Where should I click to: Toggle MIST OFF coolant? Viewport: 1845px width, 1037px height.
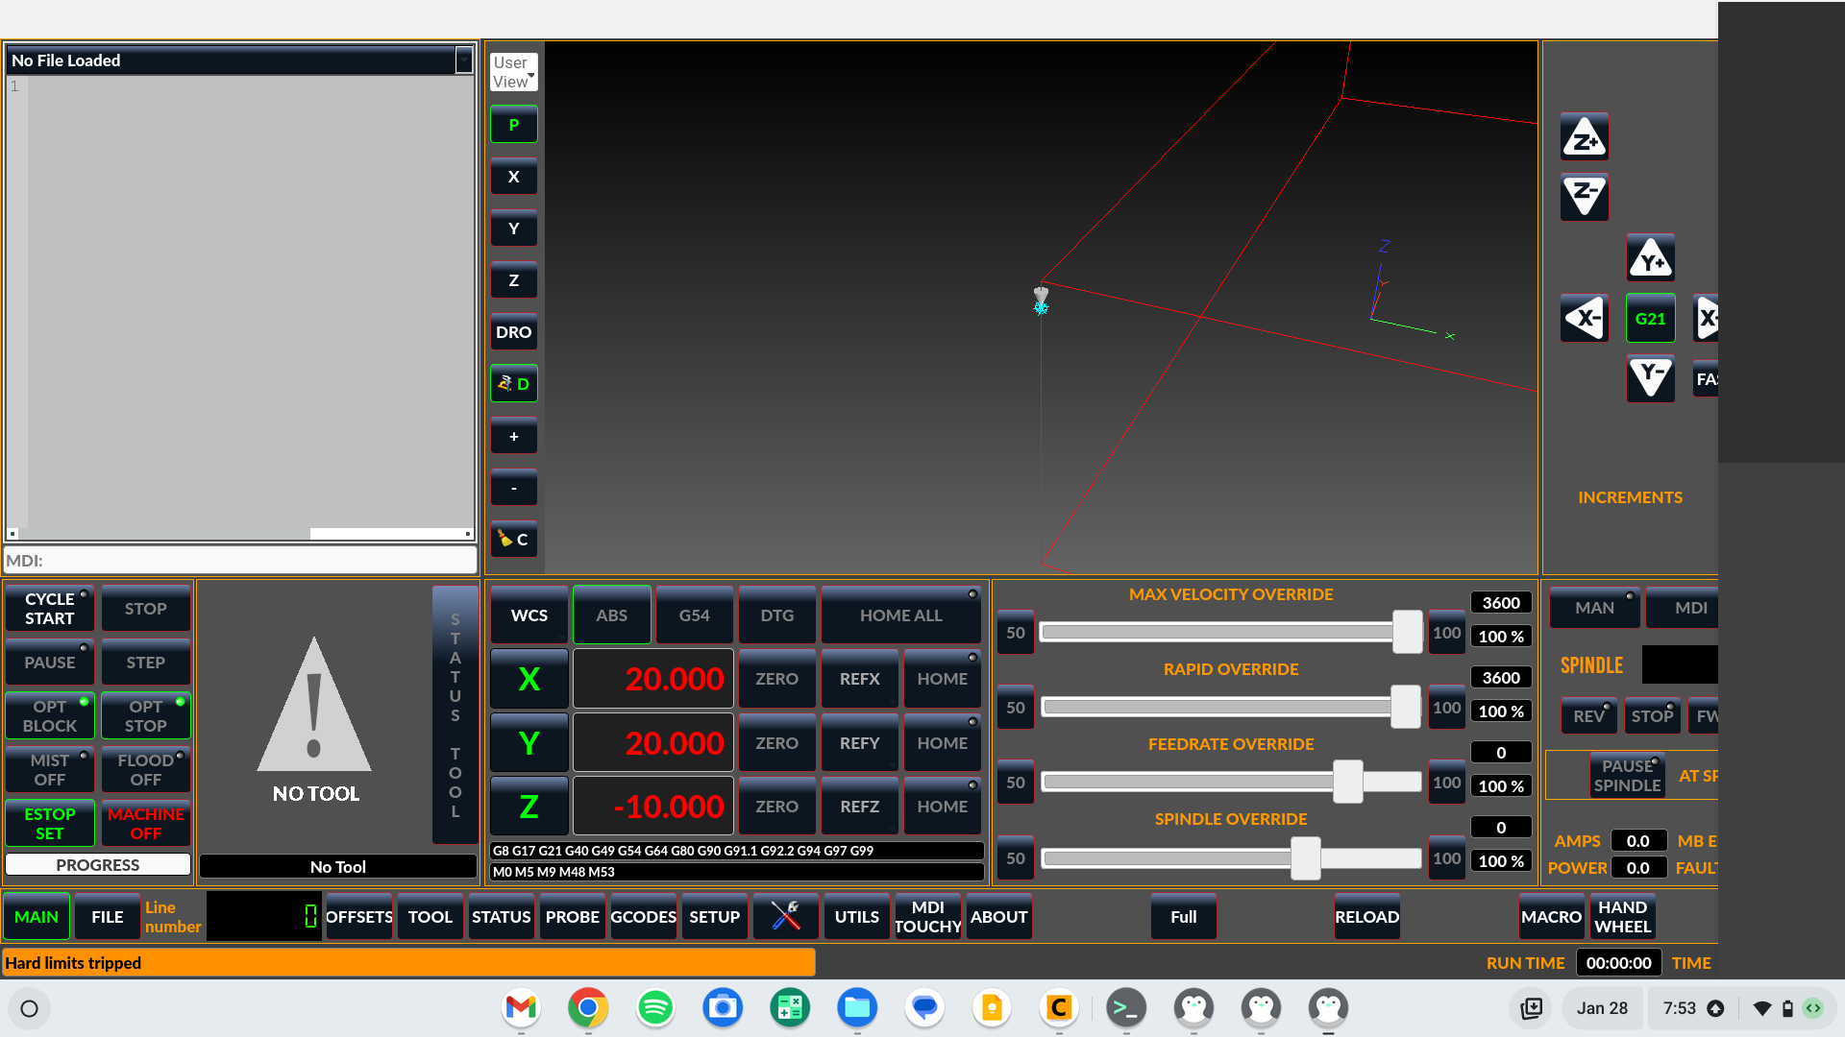pyautogui.click(x=50, y=770)
